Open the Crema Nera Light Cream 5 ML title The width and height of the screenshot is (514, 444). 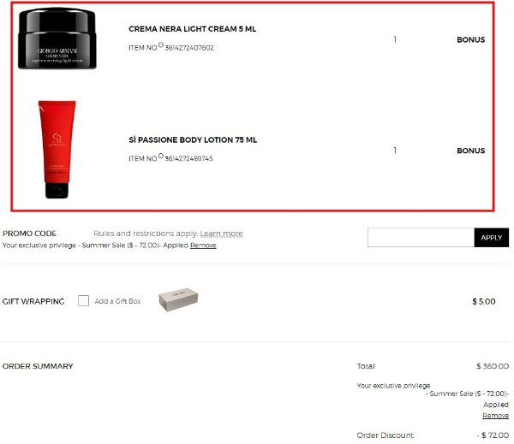193,29
